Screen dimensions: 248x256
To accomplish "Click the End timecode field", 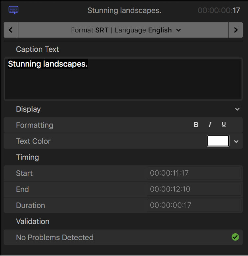I will coord(194,189).
